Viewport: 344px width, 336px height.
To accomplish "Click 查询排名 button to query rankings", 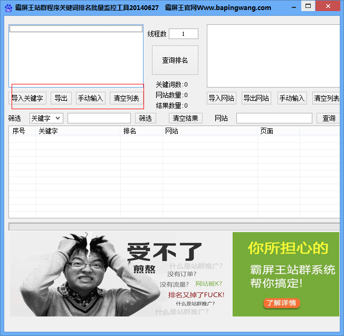I will tap(175, 60).
